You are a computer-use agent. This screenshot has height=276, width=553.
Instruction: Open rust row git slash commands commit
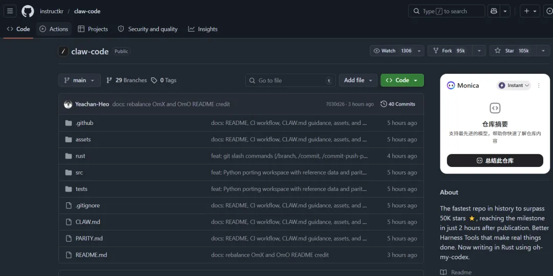[x=289, y=156]
